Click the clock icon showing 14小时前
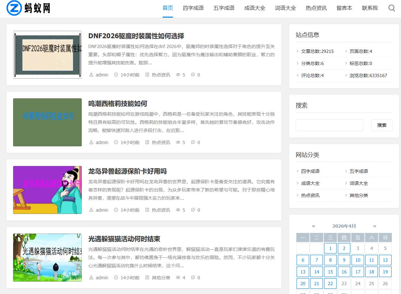 [x=116, y=74]
